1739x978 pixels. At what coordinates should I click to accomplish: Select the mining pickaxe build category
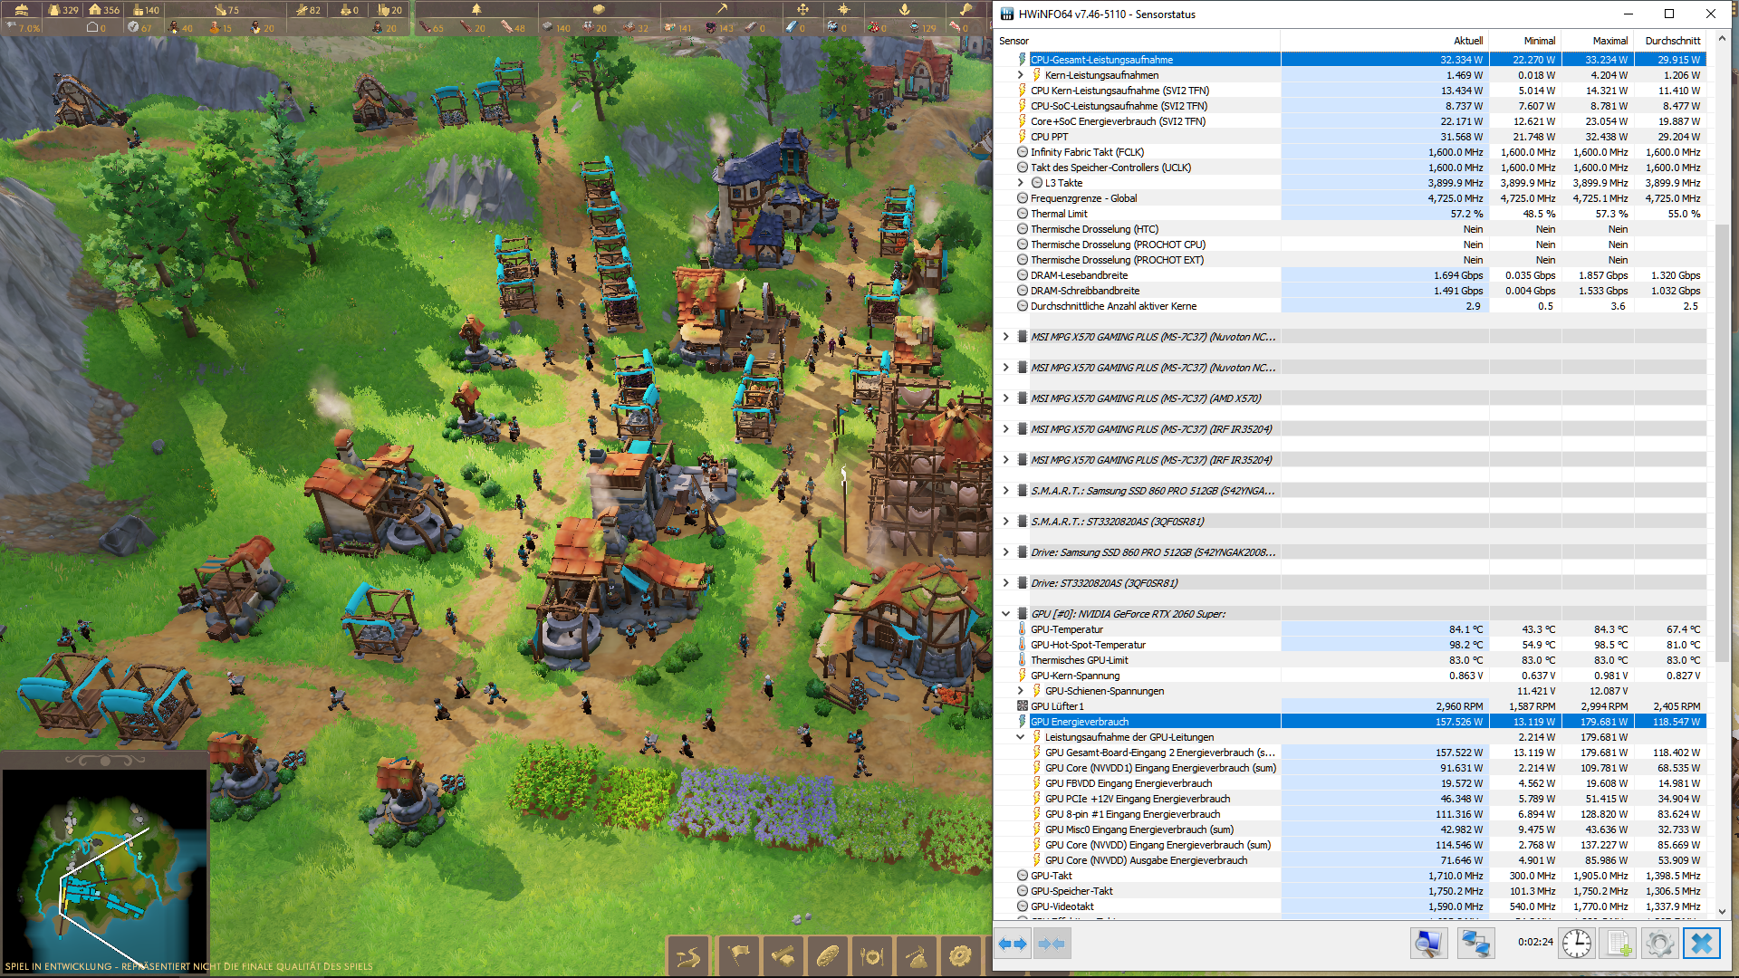[917, 956]
